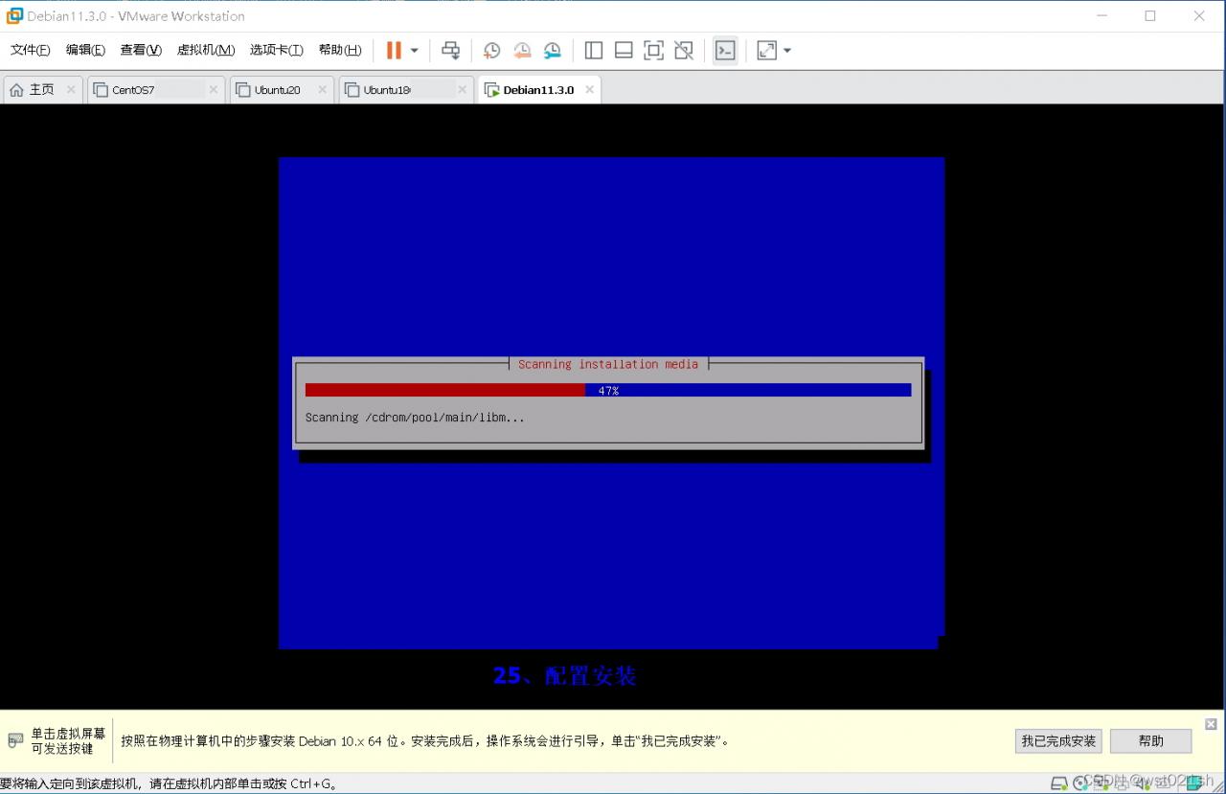Click the 单击虚拟屏幕可发送按键 hint text
This screenshot has width=1226, height=794.
(68, 741)
